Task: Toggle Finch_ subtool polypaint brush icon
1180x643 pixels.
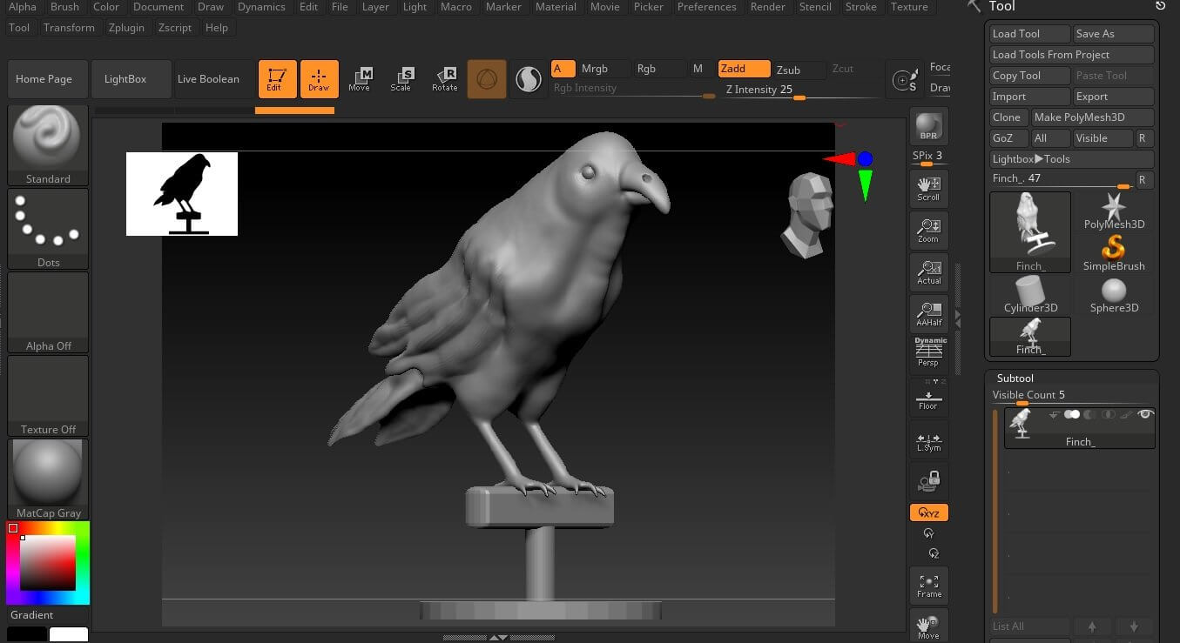Action: [x=1127, y=414]
